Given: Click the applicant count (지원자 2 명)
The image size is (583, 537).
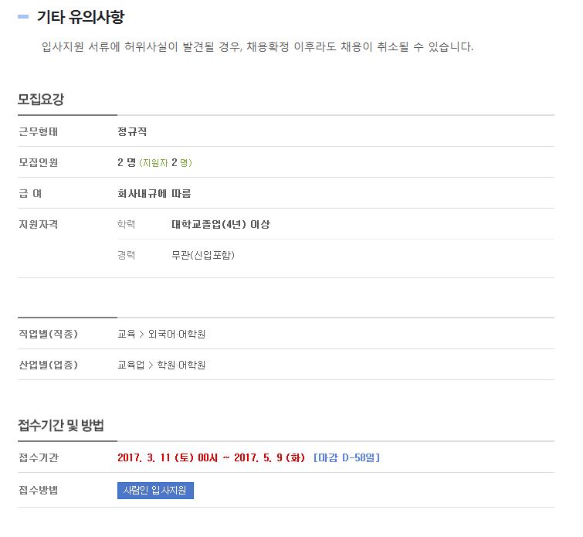Looking at the screenshot, I should point(165,162).
